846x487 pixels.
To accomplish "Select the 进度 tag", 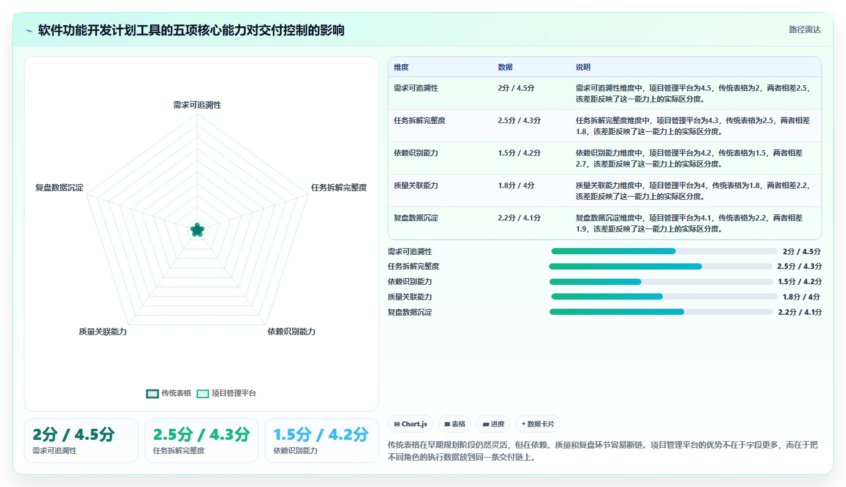I will (x=493, y=424).
